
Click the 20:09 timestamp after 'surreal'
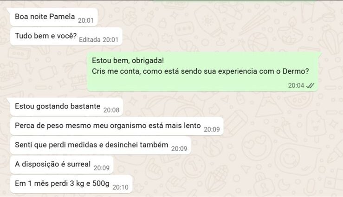click(102, 168)
